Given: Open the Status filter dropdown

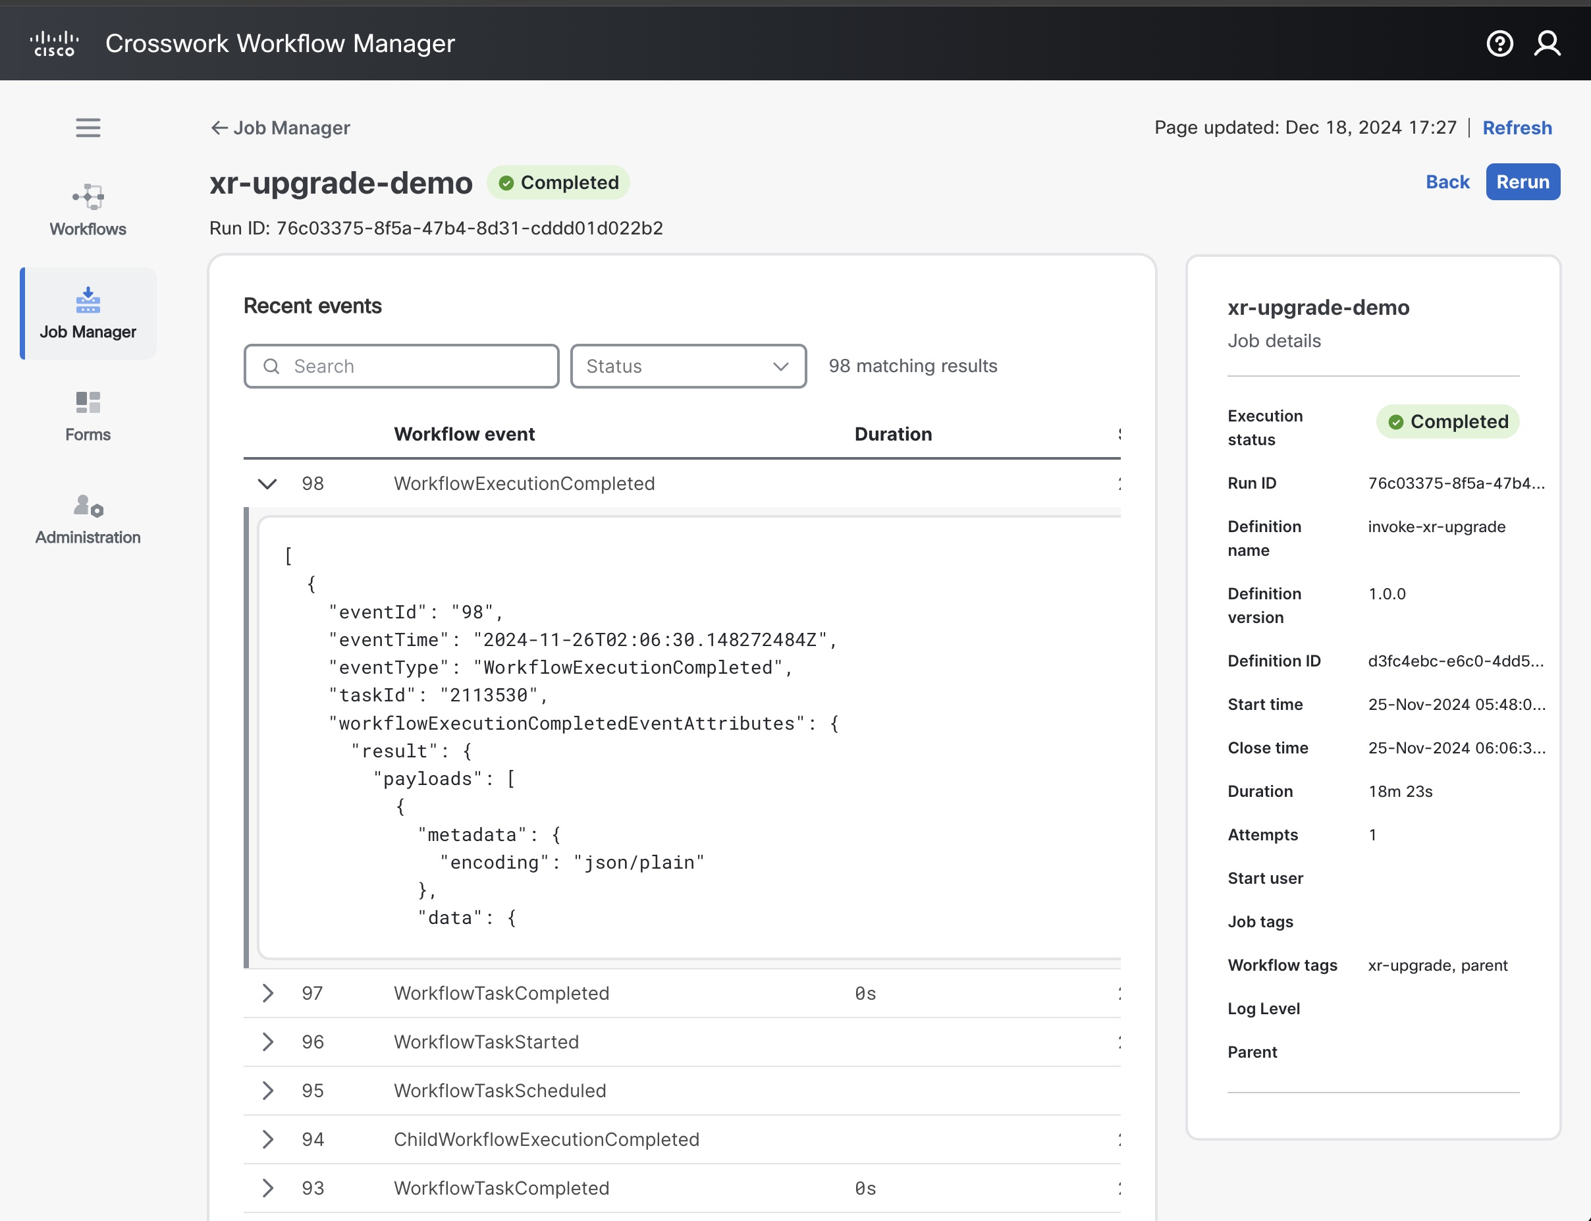Looking at the screenshot, I should click(688, 366).
